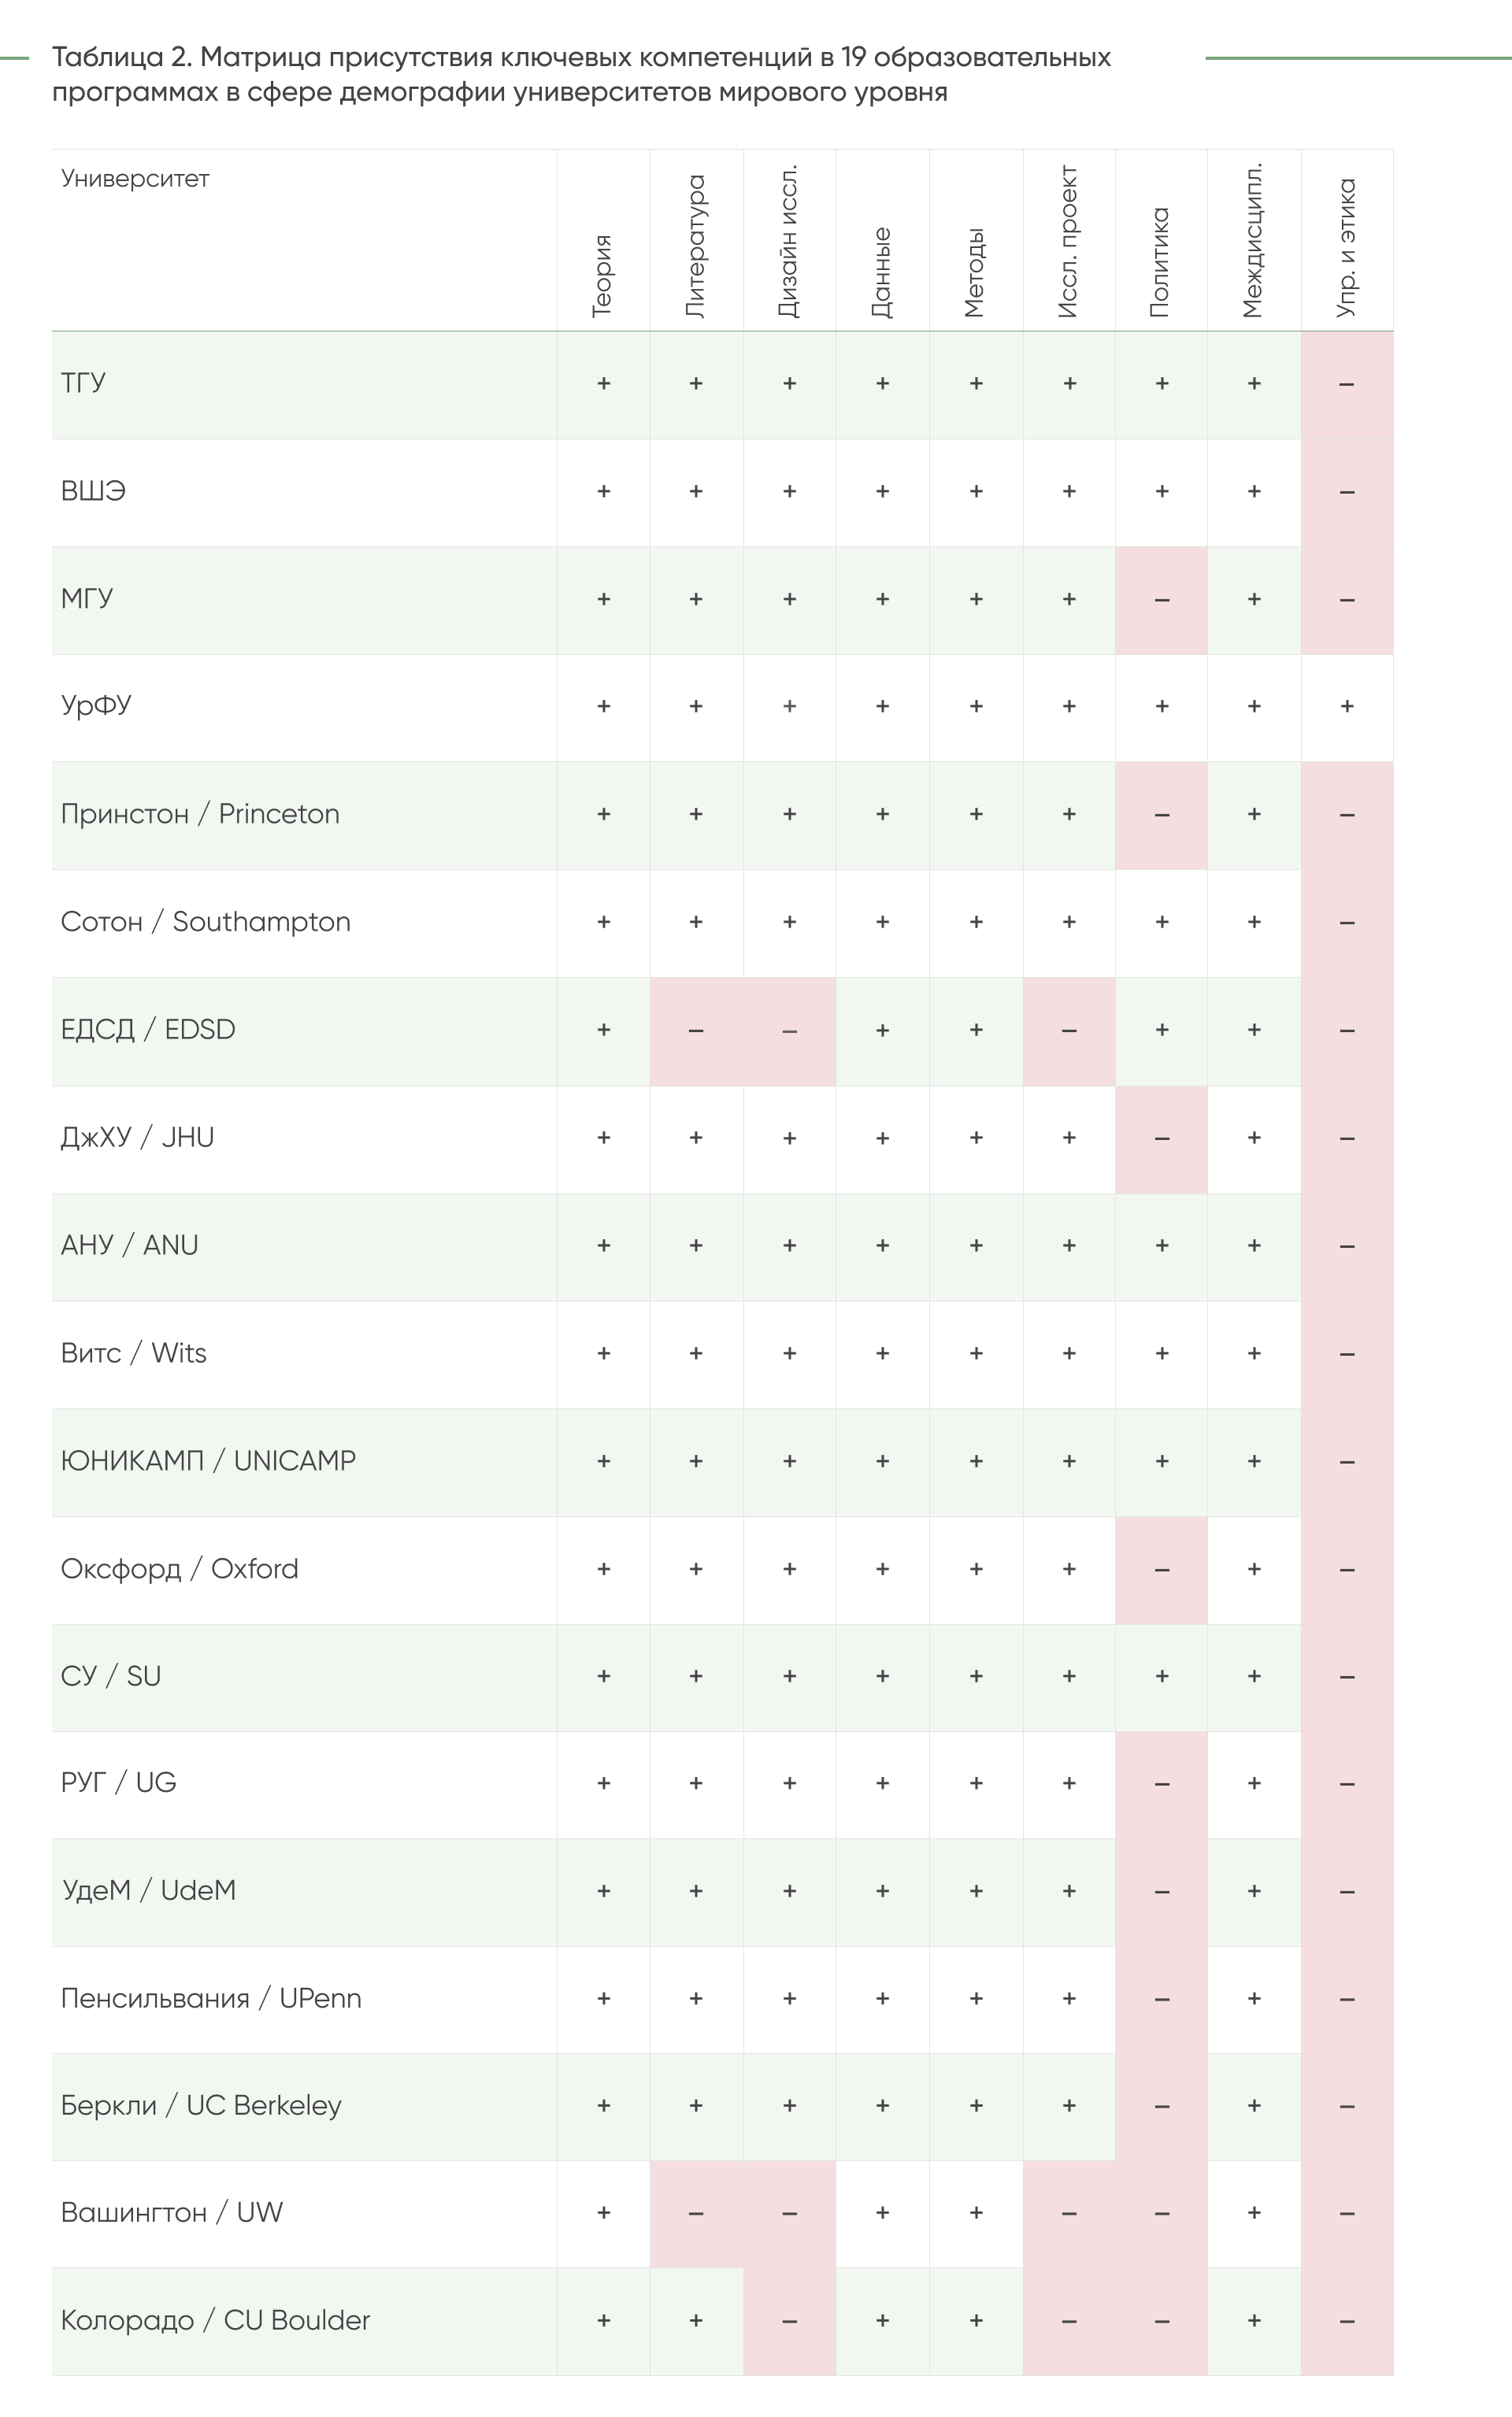
Task: Click the 'Упр. и этика' column header
Action: coord(1347,248)
